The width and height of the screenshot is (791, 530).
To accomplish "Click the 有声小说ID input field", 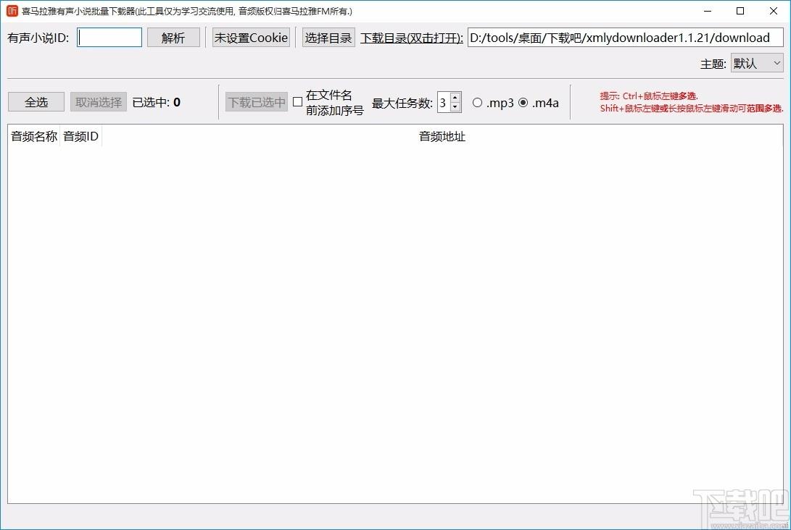I will pos(109,38).
